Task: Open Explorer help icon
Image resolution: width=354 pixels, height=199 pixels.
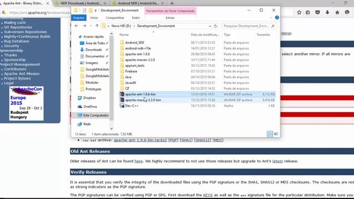Action: coord(277,18)
